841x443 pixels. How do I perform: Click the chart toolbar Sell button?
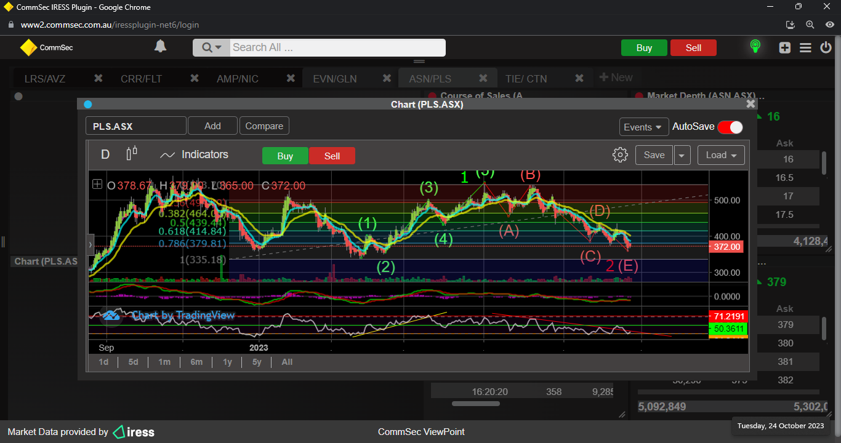click(x=332, y=156)
